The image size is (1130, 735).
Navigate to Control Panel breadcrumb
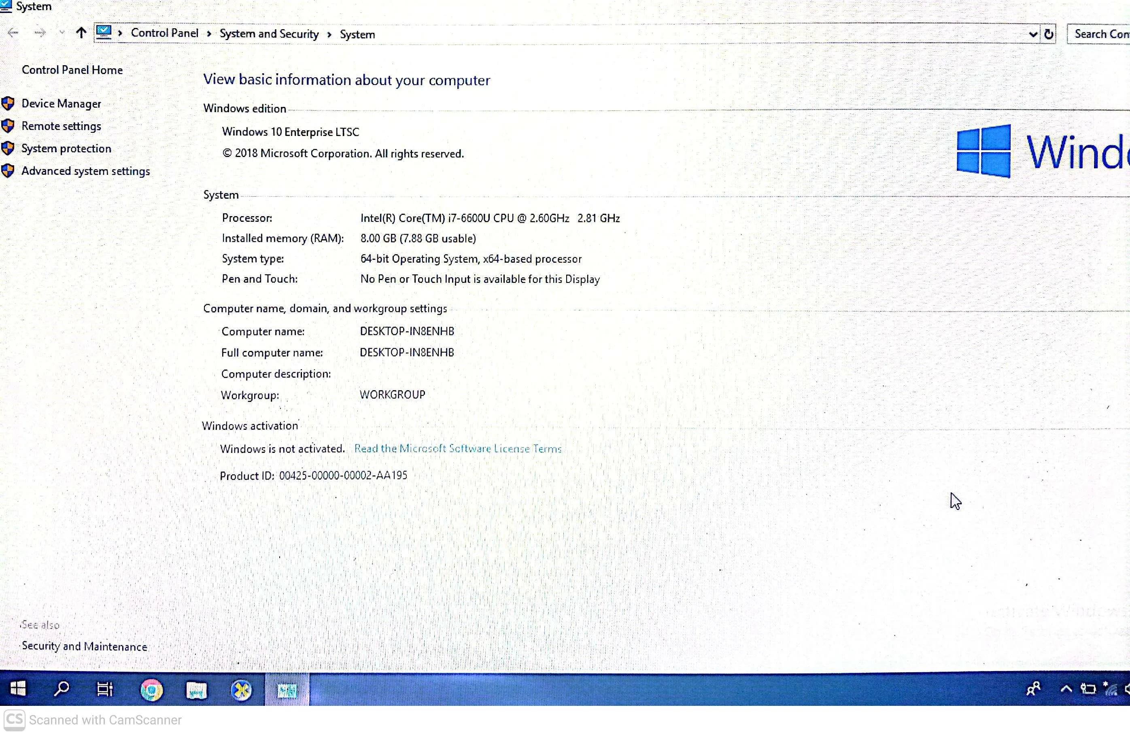point(165,33)
